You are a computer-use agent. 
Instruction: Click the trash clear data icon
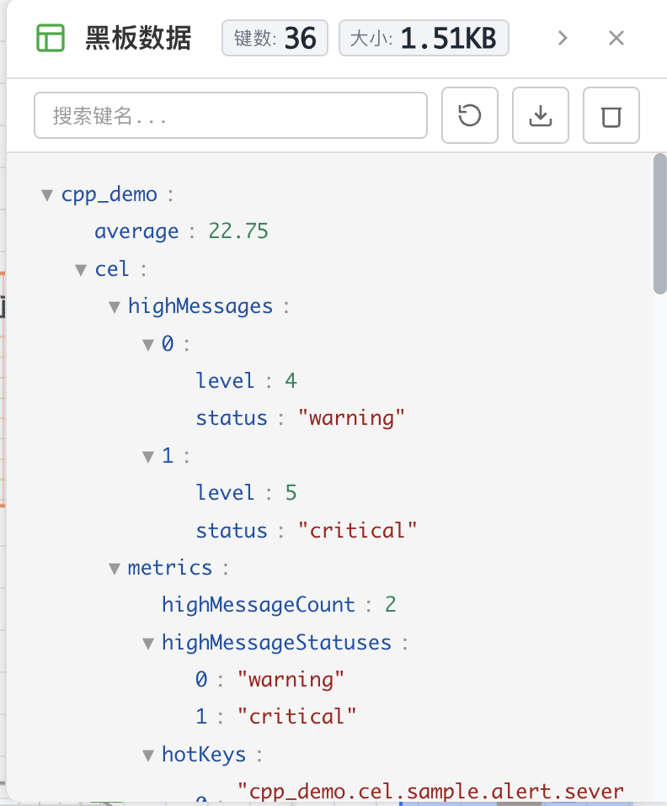611,115
